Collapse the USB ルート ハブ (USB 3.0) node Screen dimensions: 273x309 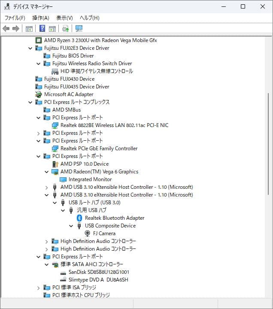[55, 203]
